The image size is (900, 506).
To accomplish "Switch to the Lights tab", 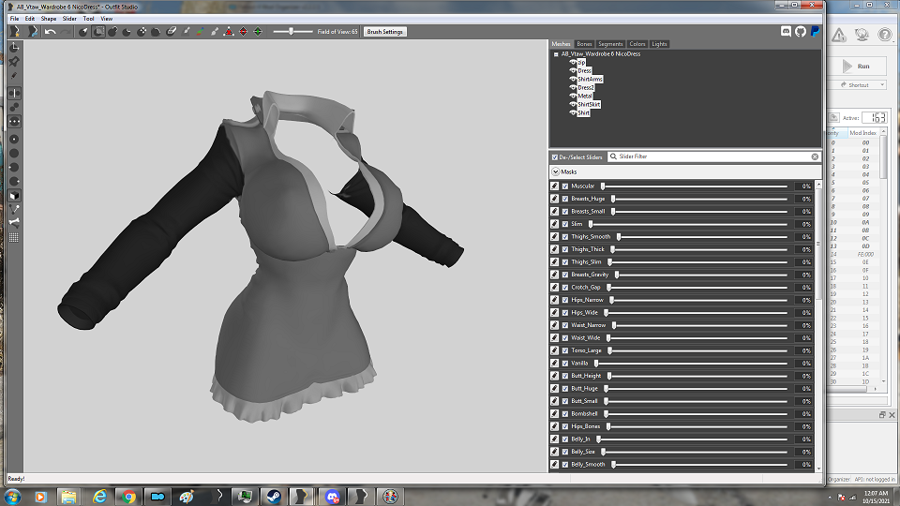I will (x=659, y=44).
